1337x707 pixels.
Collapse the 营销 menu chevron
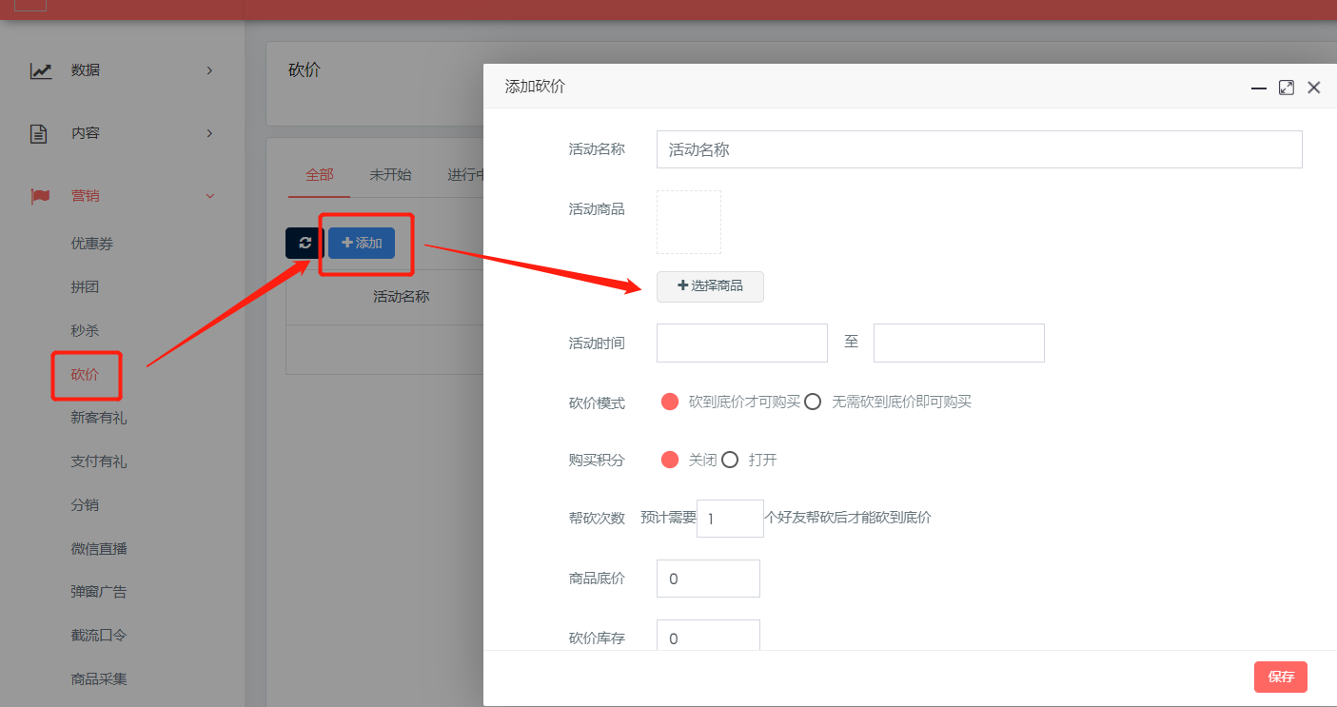pos(210,196)
